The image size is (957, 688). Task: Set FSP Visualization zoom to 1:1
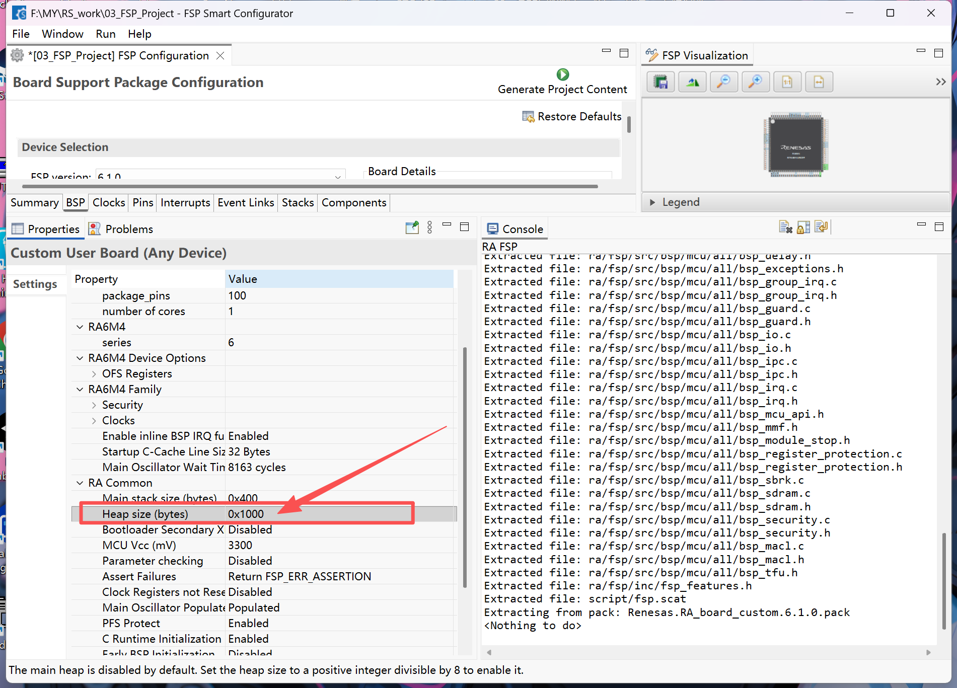point(787,82)
